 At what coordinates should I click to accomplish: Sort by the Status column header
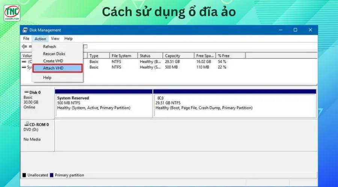point(150,56)
